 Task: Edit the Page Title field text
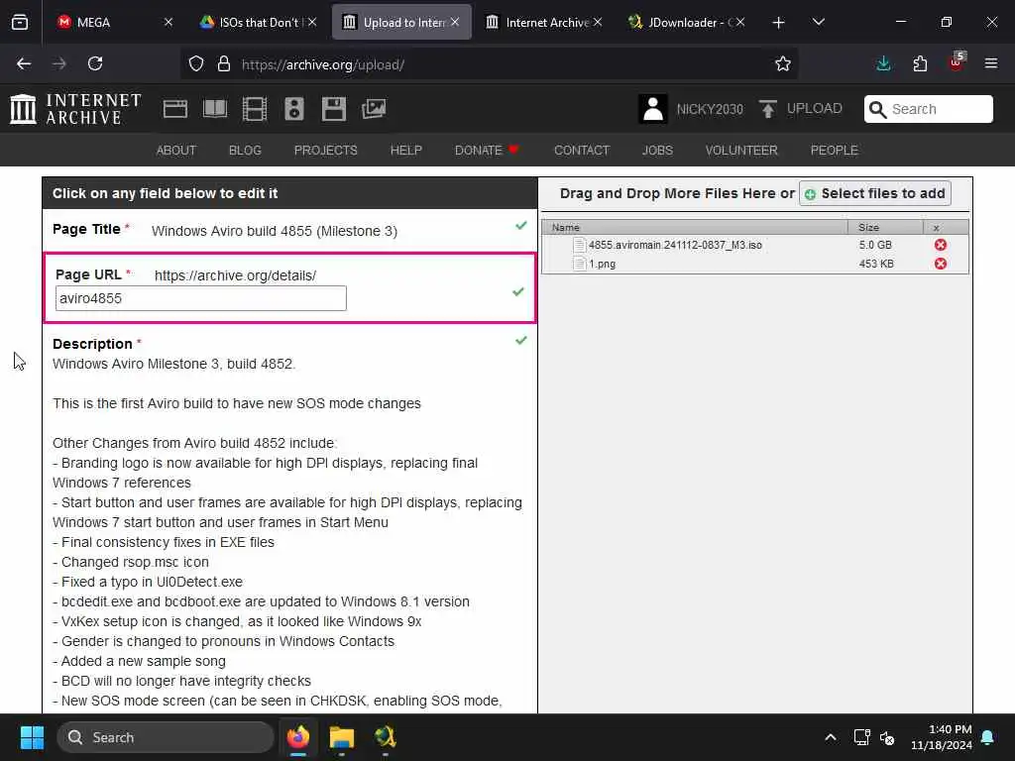[275, 231]
